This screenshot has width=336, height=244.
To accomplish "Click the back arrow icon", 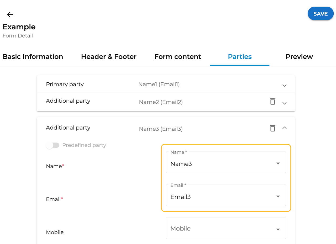I will [10, 15].
